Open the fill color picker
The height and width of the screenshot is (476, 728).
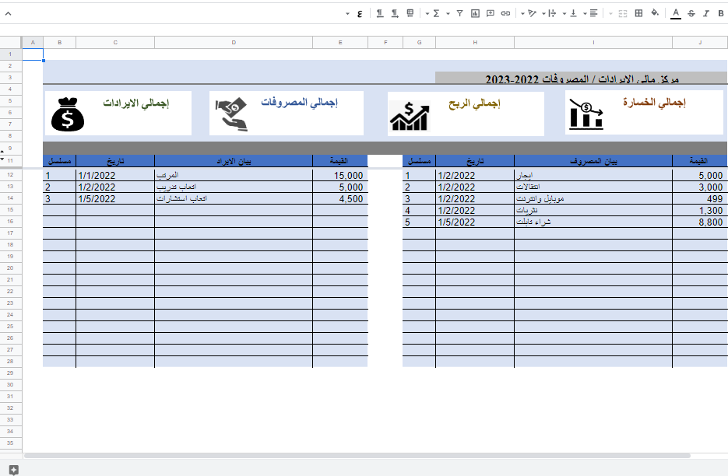point(655,13)
